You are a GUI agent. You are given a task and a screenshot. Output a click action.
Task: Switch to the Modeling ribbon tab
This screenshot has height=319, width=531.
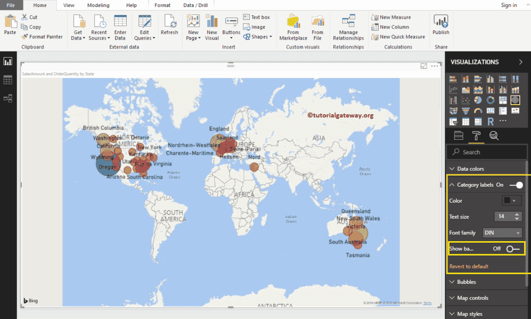pyautogui.click(x=98, y=5)
